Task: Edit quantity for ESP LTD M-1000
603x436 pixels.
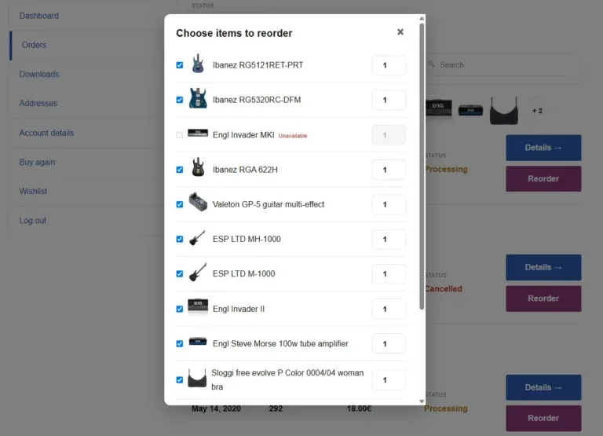Action: (x=389, y=274)
